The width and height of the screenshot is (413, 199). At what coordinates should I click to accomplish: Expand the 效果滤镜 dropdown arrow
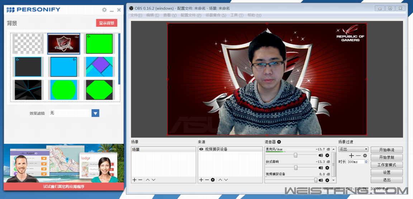95,113
